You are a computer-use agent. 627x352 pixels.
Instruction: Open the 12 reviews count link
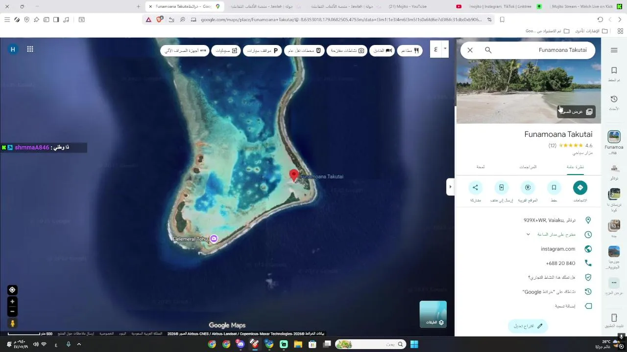click(552, 146)
